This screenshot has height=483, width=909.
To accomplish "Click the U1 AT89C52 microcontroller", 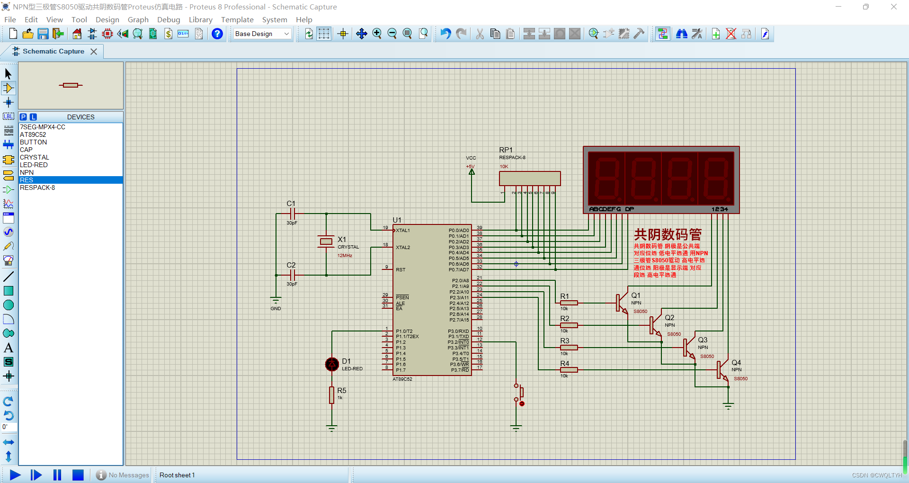I will tap(432, 300).
